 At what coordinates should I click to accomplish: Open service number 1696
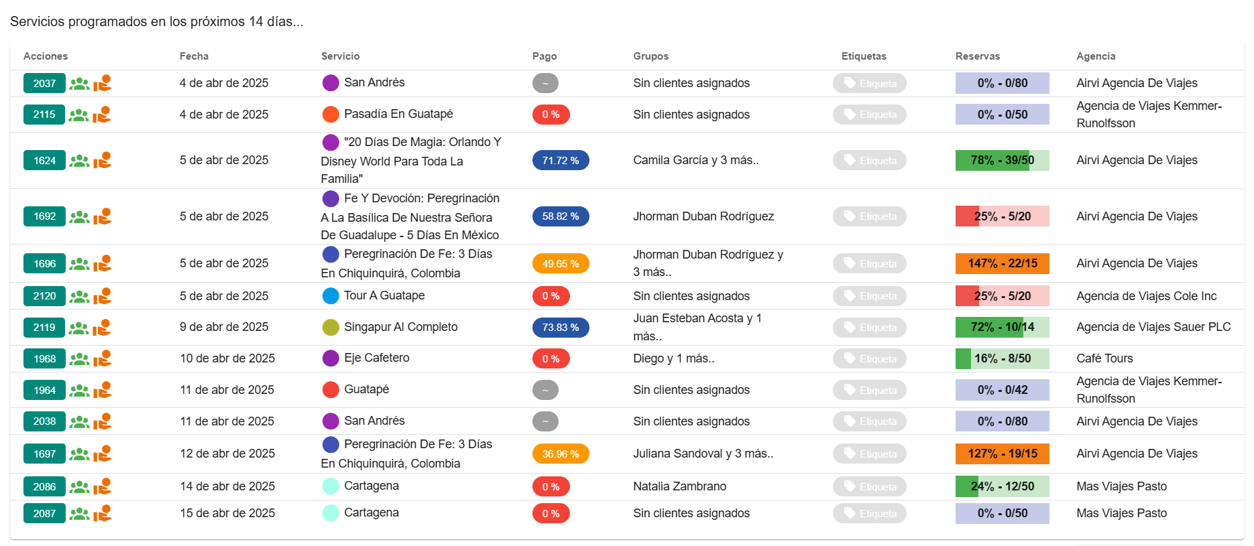(x=44, y=264)
